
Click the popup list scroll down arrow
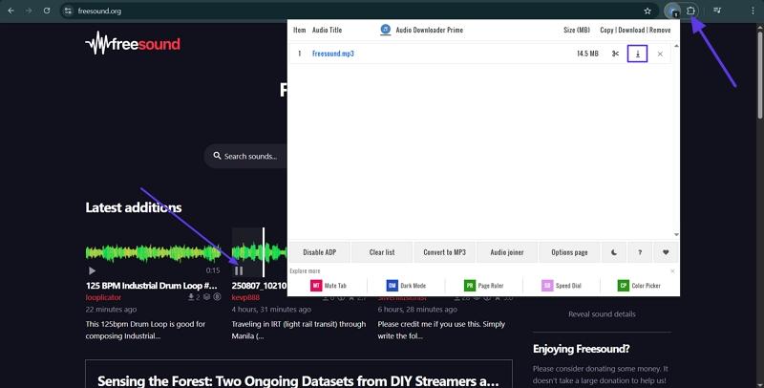pyautogui.click(x=676, y=235)
